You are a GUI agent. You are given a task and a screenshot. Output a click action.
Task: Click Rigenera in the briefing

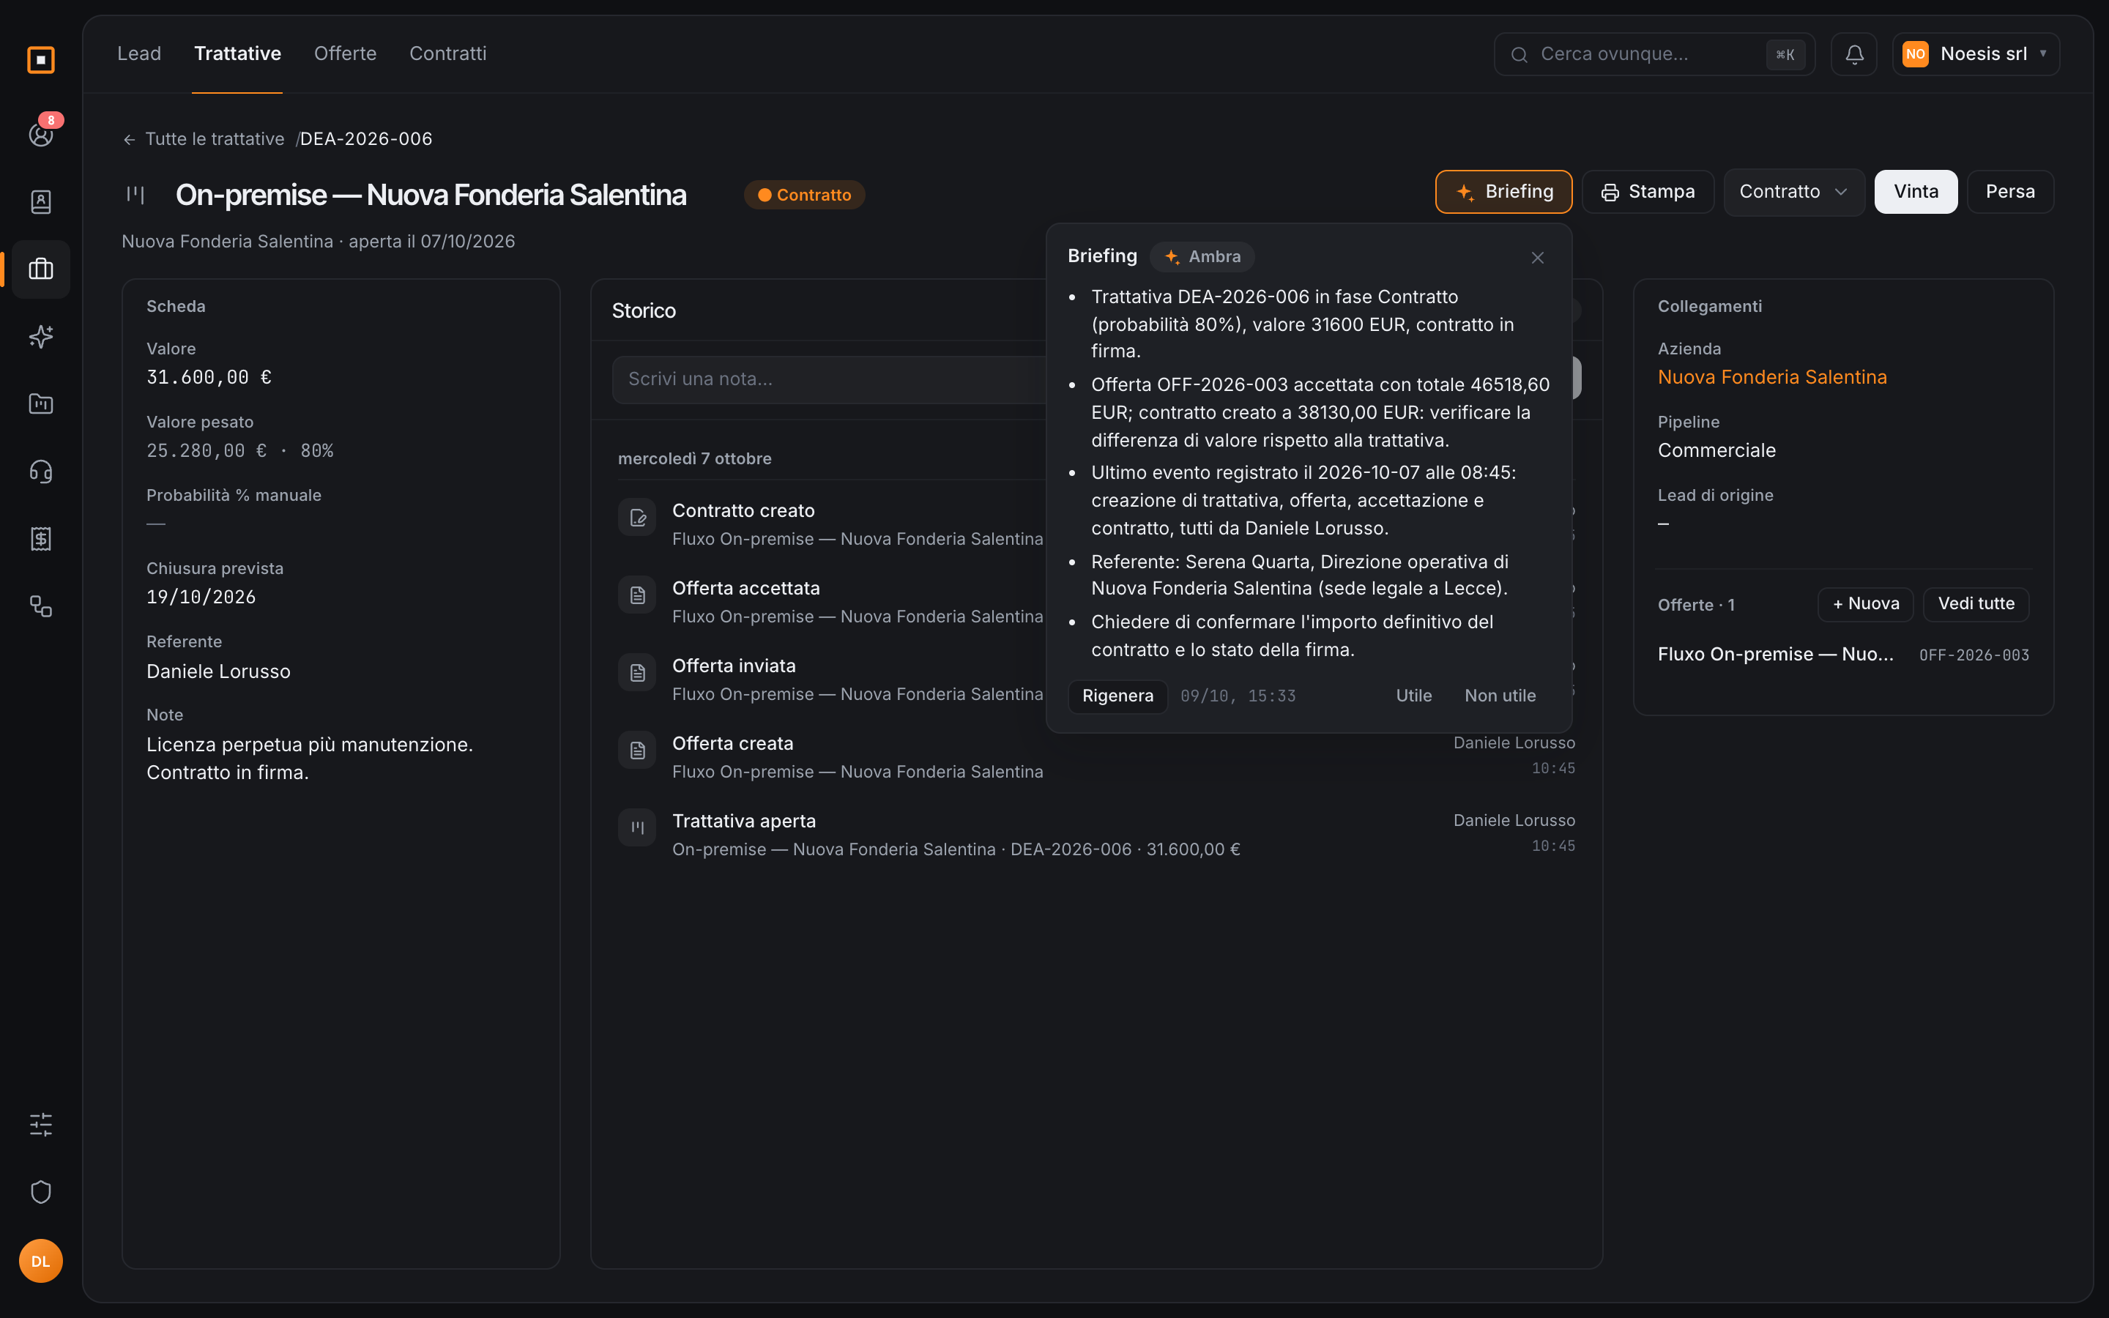pos(1117,696)
